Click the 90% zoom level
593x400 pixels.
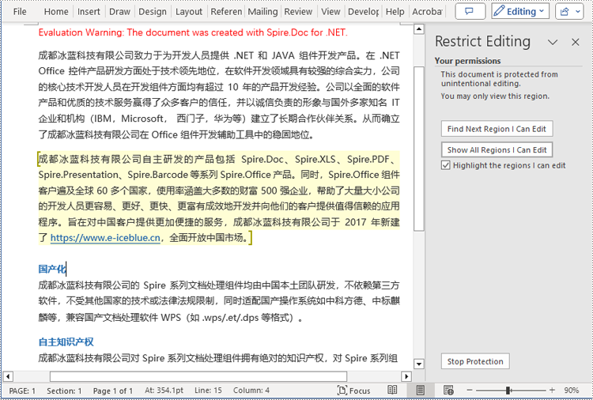pos(571,391)
